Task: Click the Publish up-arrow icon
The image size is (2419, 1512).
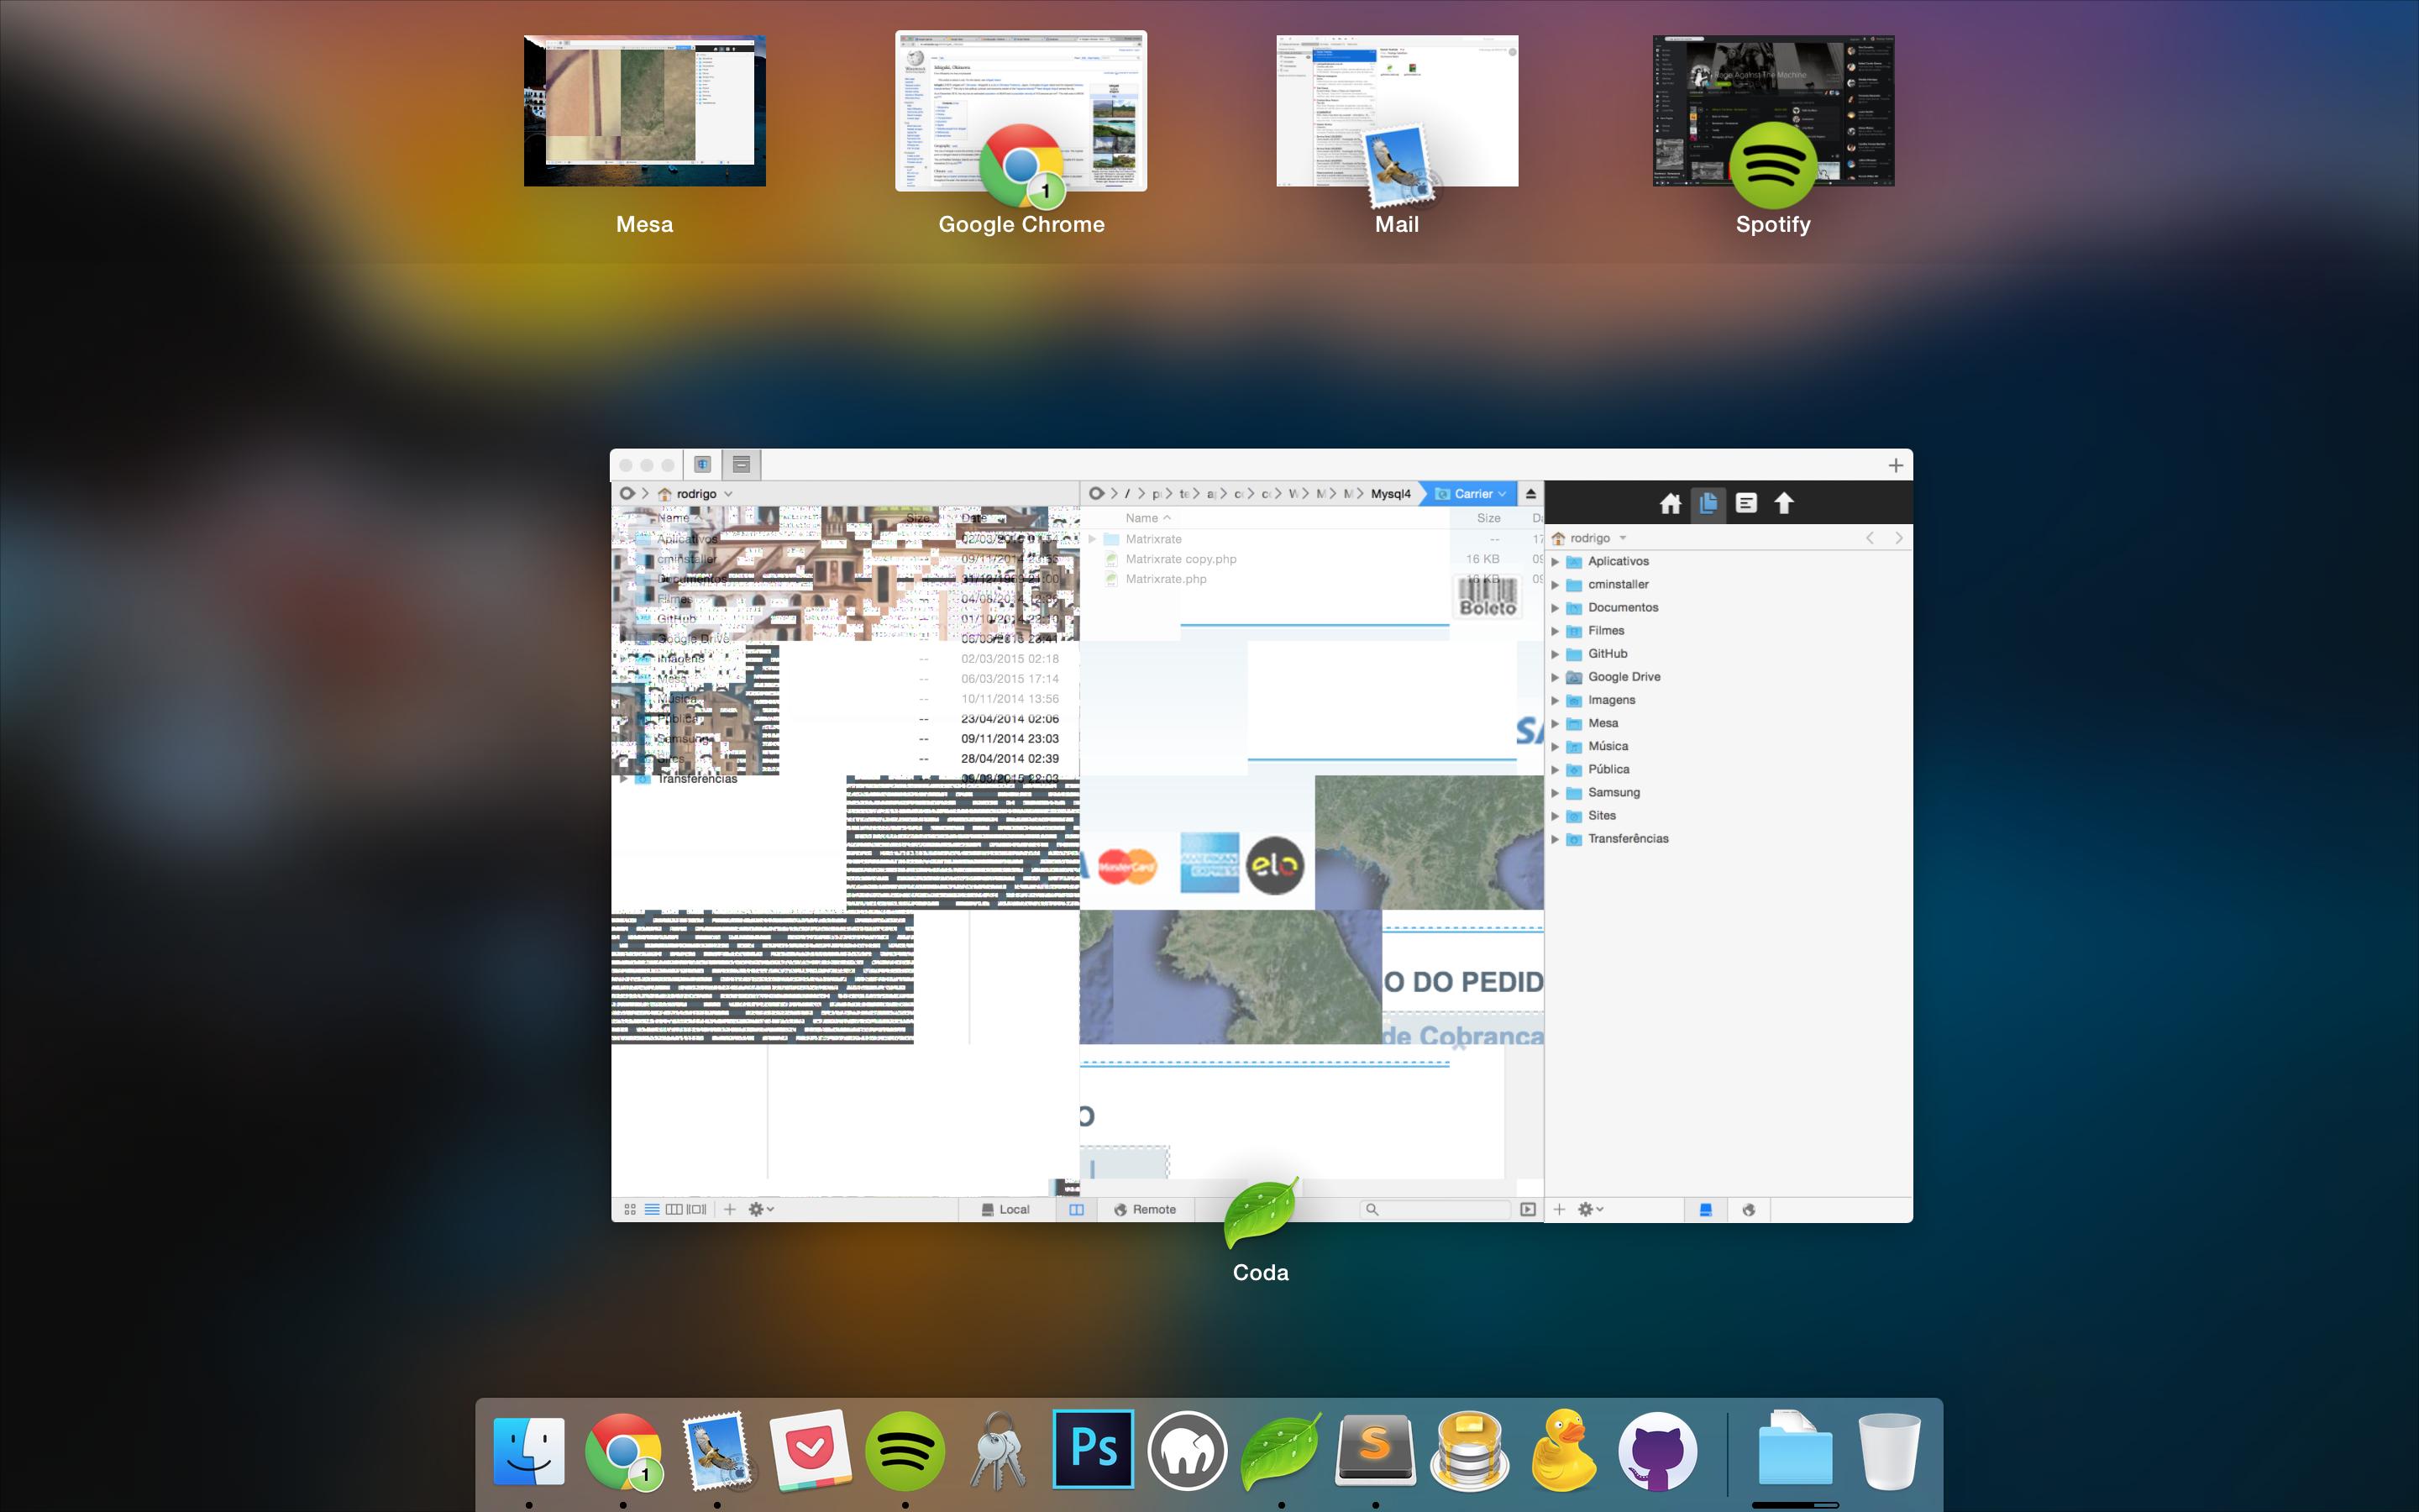Action: pyautogui.click(x=1784, y=504)
